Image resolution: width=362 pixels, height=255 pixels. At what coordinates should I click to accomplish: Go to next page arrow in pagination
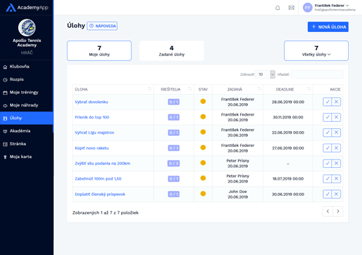(x=338, y=211)
